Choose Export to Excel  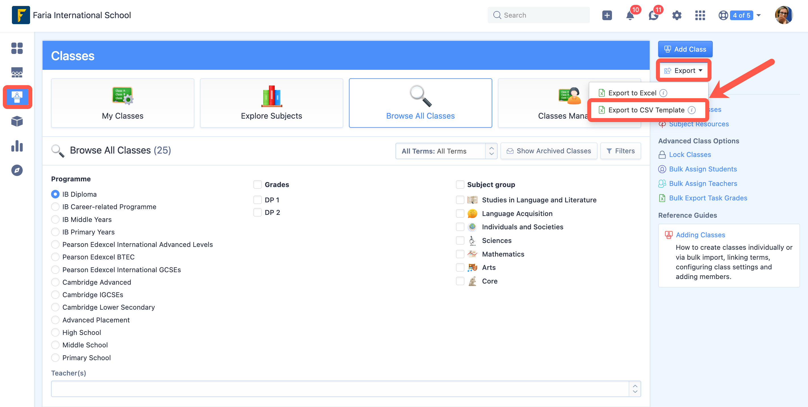(x=632, y=93)
